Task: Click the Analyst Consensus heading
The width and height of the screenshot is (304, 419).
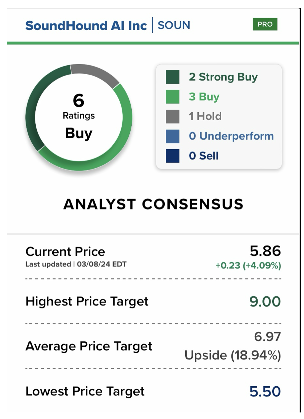Action: [153, 204]
